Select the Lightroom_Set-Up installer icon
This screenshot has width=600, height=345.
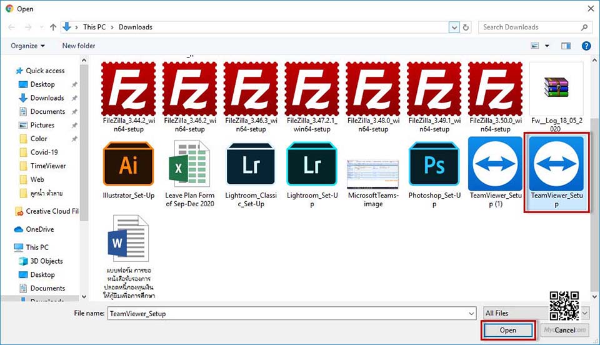click(x=312, y=164)
